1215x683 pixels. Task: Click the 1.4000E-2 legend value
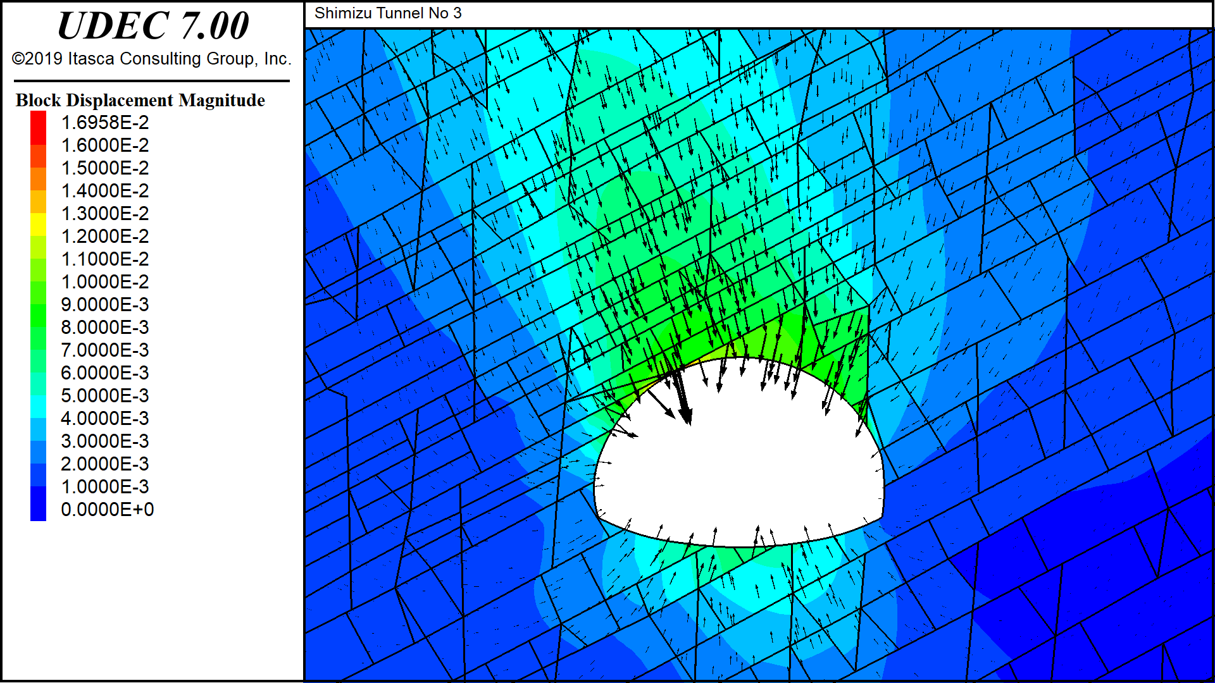point(105,191)
